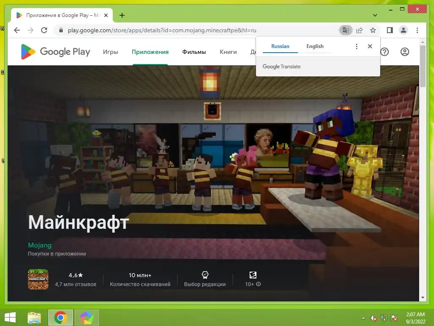
Task: Click the Editors' Choice badge icon
Action: tap(205, 275)
